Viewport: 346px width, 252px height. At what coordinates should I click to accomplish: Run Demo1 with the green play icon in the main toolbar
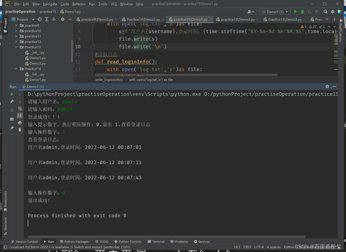point(296,12)
